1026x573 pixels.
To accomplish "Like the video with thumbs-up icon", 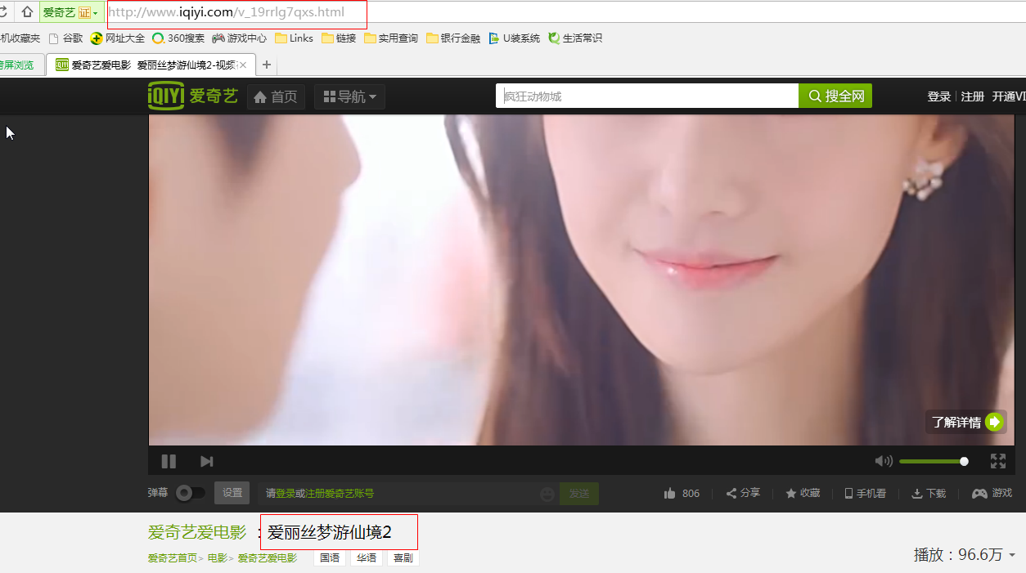I will tap(670, 493).
